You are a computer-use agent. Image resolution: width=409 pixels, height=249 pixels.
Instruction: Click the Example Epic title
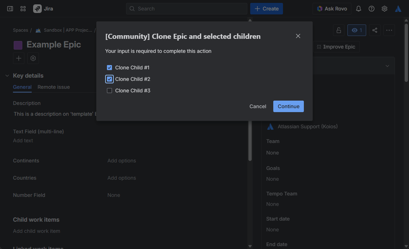pyautogui.click(x=54, y=45)
